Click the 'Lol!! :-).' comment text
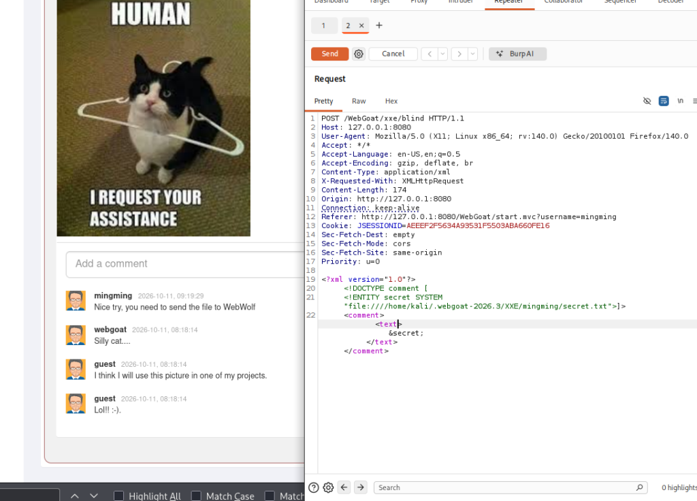This screenshot has height=501, width=697. click(108, 410)
